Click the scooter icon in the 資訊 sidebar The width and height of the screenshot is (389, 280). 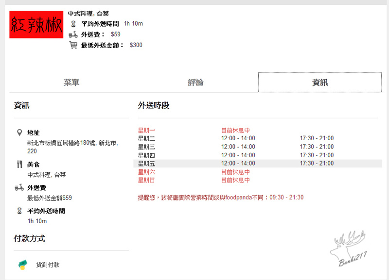[19, 187]
